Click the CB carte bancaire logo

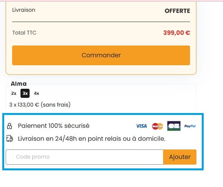pos(174,126)
